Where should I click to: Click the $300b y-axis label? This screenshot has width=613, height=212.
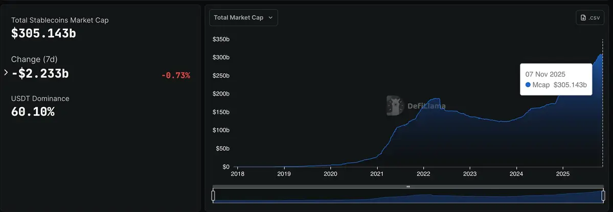(x=221, y=57)
